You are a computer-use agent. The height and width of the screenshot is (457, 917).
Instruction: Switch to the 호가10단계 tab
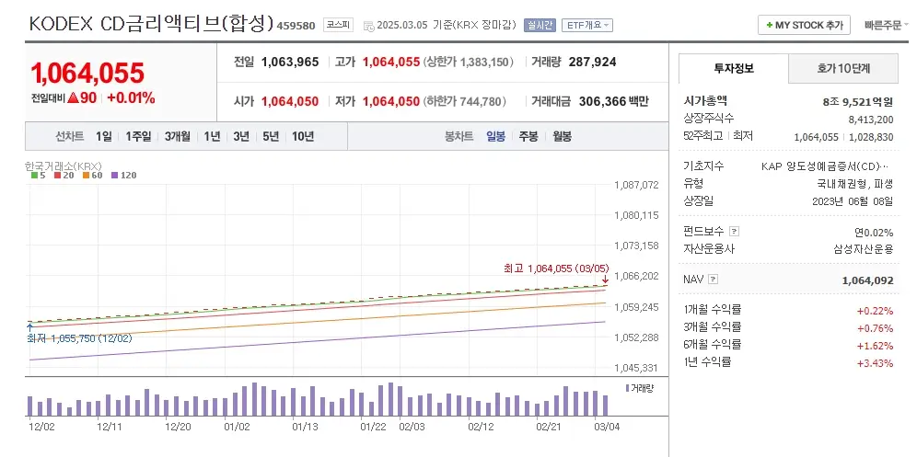click(843, 68)
